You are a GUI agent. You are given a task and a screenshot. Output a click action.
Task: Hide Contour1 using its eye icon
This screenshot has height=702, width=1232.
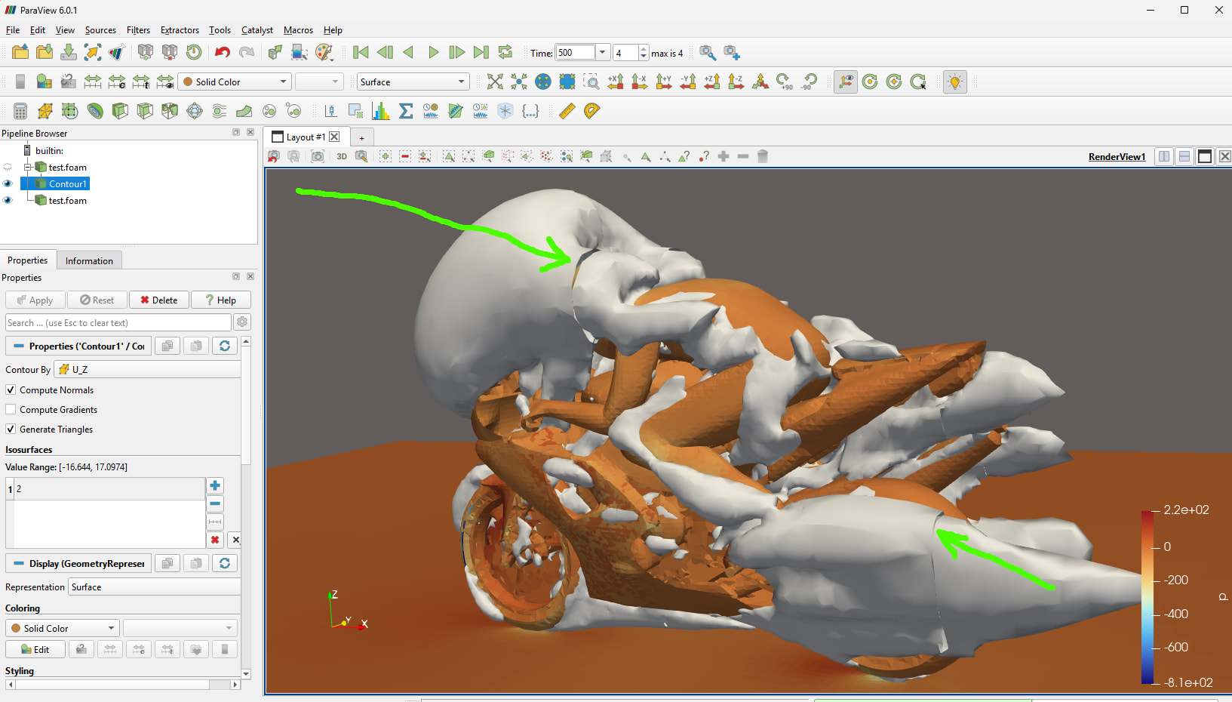tap(8, 184)
